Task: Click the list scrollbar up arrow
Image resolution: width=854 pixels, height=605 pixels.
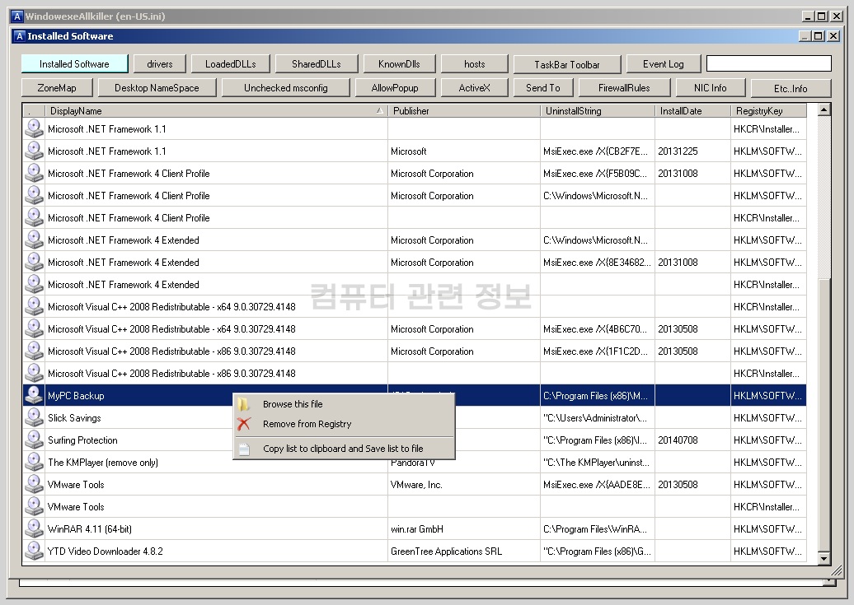Action: pos(824,110)
